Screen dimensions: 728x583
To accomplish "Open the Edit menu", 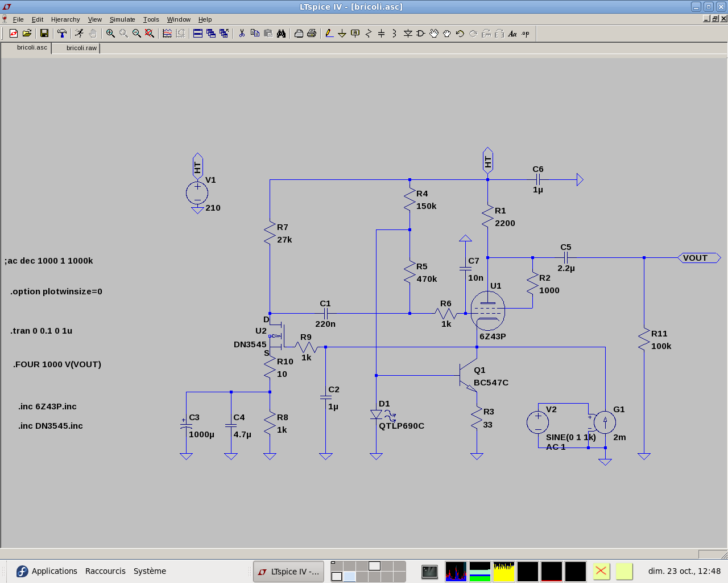I will point(38,19).
